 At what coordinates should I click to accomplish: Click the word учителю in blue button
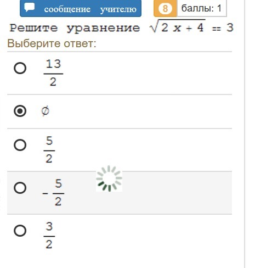pos(118,9)
